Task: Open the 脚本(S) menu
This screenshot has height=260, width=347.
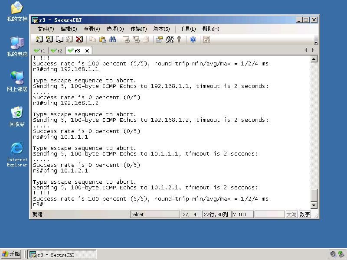Action: (x=161, y=29)
